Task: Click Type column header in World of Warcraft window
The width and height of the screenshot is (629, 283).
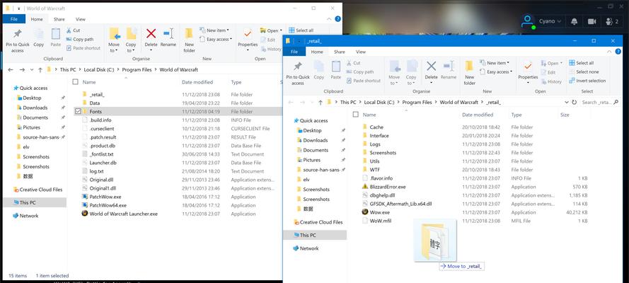Action: pyautogui.click(x=236, y=82)
